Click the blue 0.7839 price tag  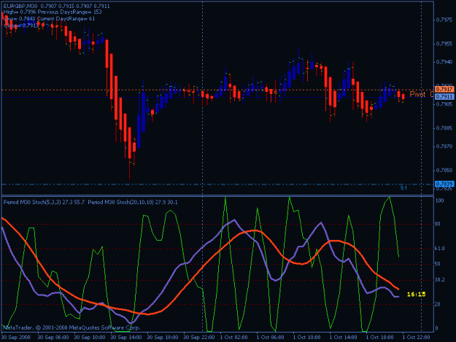[x=444, y=184]
